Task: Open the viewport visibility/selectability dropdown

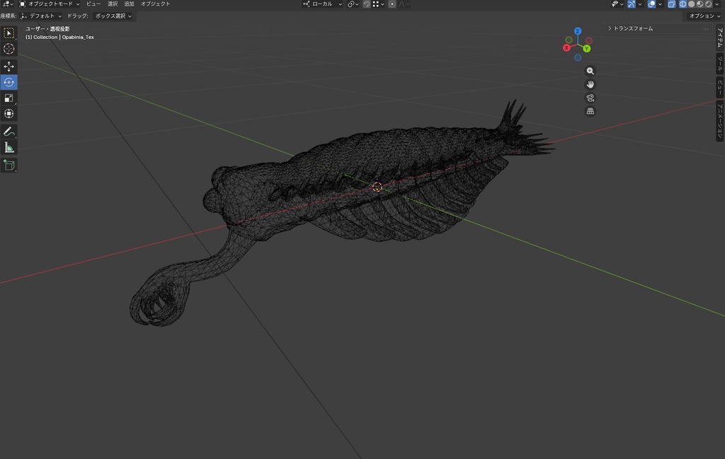Action: [617, 4]
